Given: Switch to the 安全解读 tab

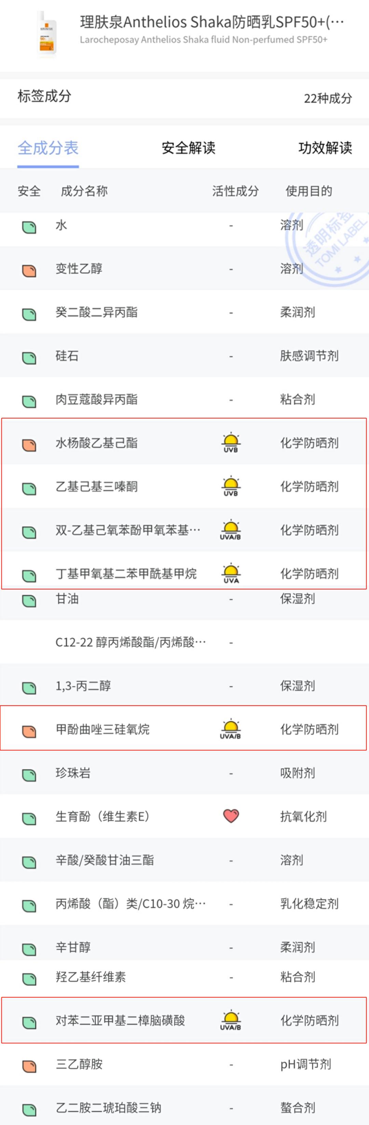Looking at the screenshot, I should pyautogui.click(x=189, y=148).
